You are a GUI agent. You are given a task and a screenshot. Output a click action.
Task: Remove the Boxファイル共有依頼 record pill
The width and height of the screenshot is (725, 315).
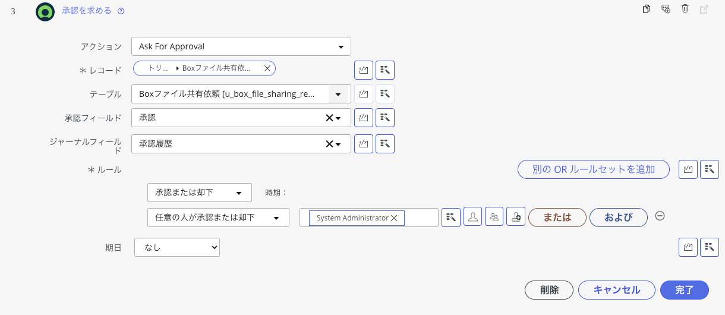(x=267, y=68)
